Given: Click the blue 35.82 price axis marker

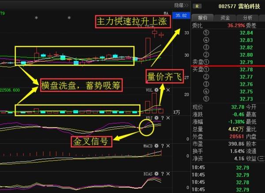Looking at the screenshot, I should 182,15.
